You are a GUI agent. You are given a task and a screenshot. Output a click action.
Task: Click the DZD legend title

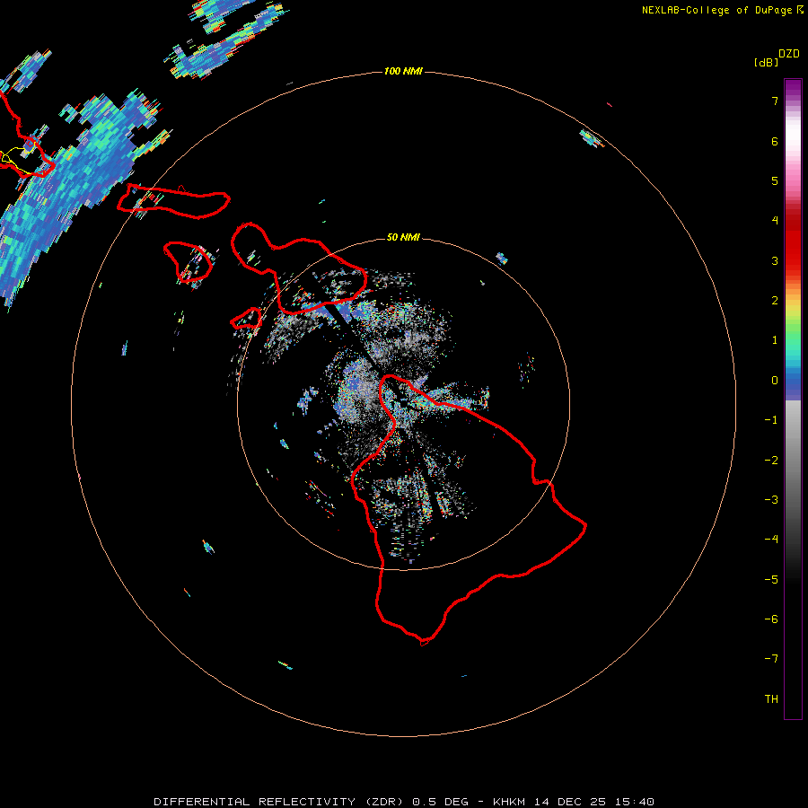789,54
